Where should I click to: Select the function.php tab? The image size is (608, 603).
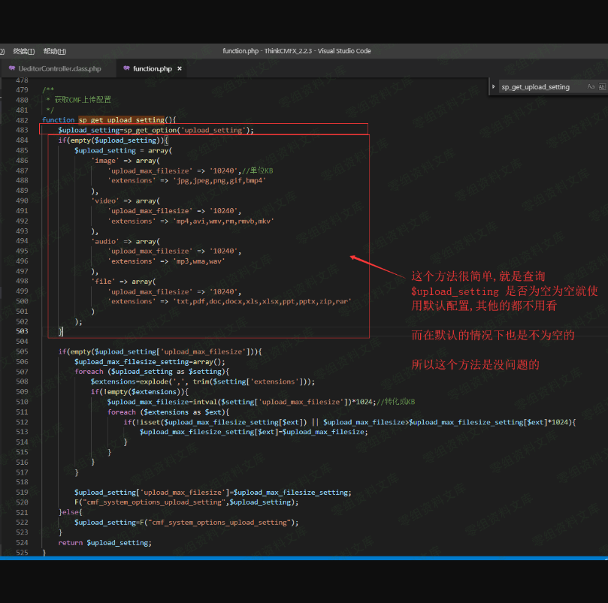pos(152,69)
